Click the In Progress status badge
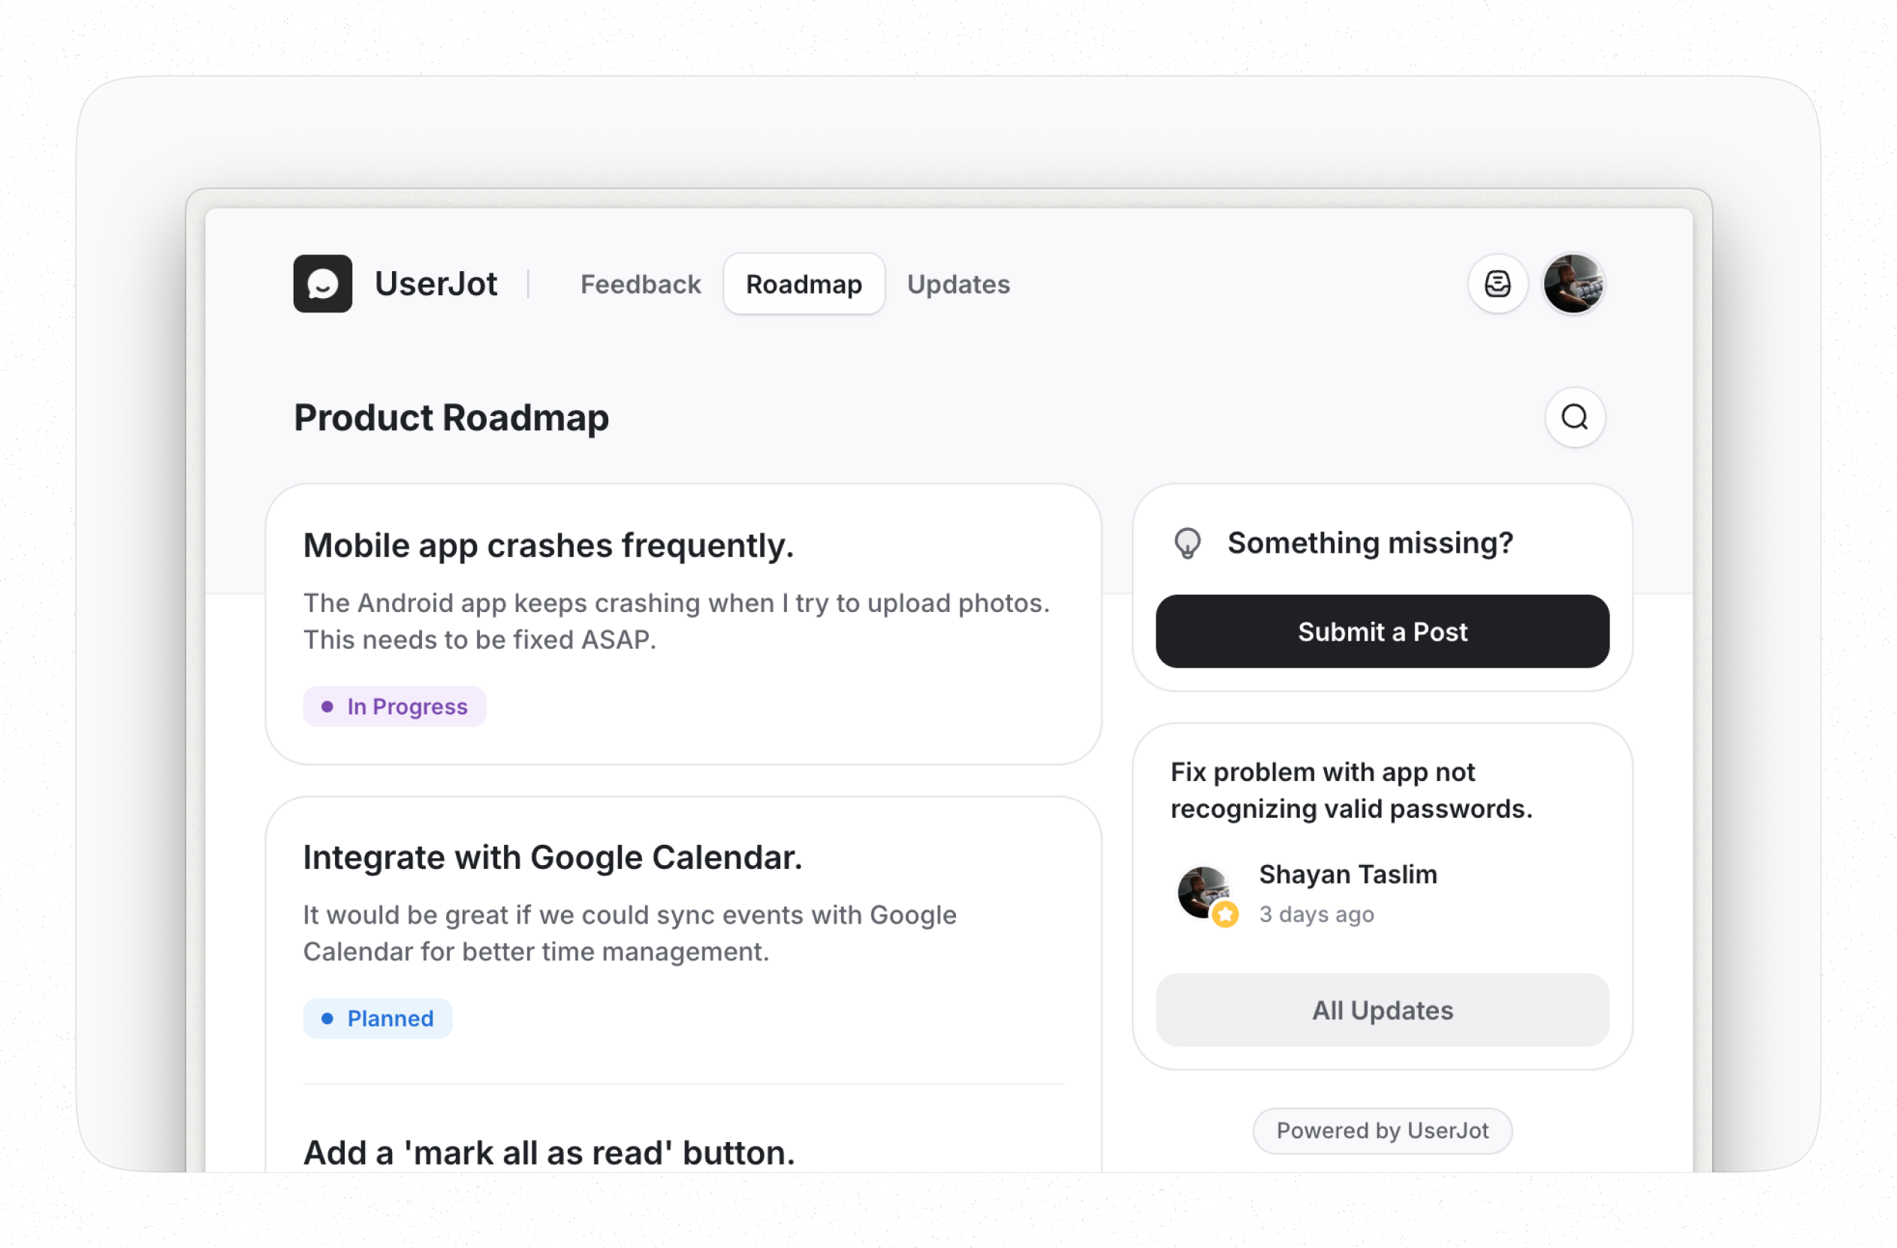This screenshot has height=1248, width=1897. pos(394,707)
